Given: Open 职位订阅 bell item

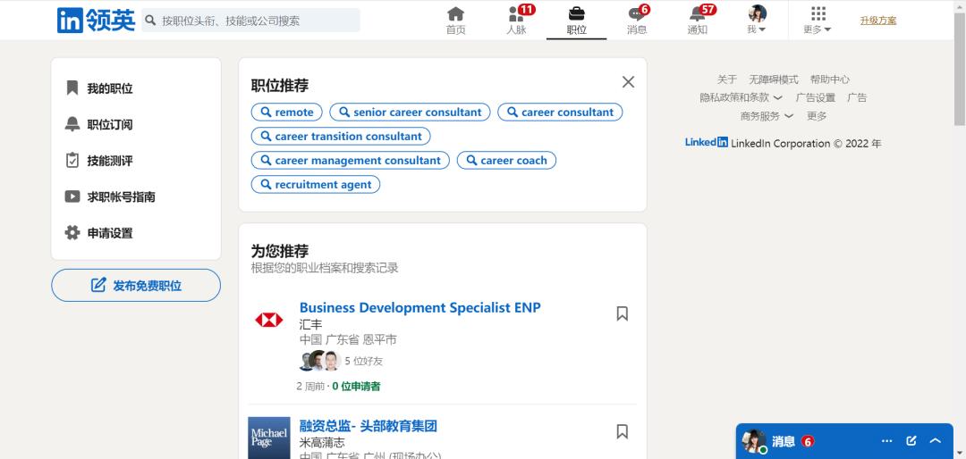Looking at the screenshot, I should [x=99, y=124].
